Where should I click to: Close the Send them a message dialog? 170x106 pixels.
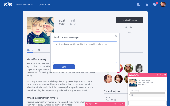click(x=116, y=36)
